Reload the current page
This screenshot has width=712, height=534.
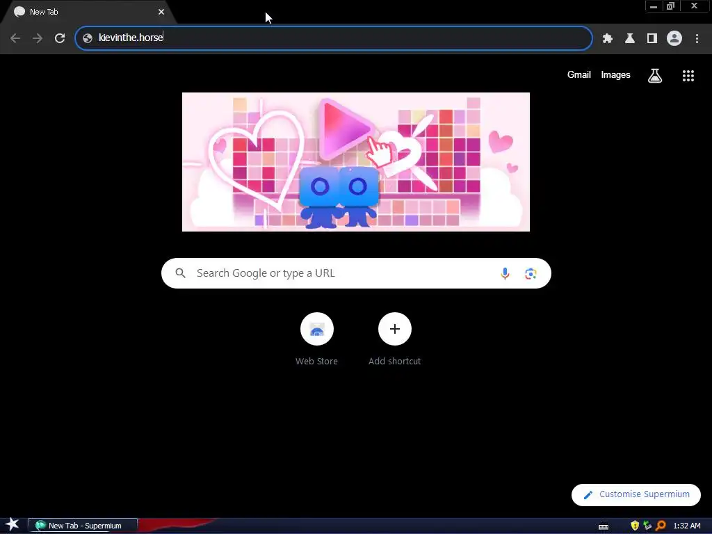pos(60,38)
